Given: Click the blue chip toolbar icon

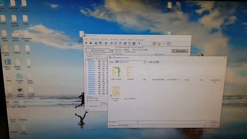Looking at the screenshot, I should click(112, 43).
